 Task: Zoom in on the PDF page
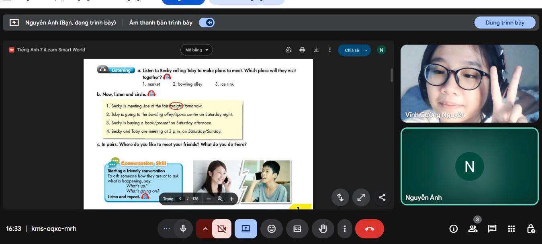point(231,199)
